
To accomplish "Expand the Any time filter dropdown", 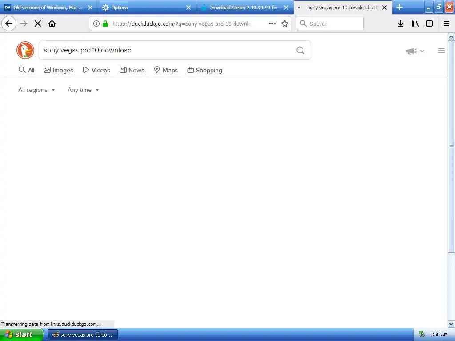I will (83, 90).
